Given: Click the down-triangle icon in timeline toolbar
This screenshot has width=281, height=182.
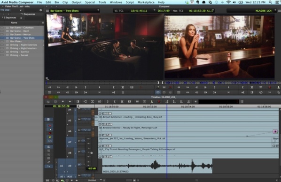Looking at the screenshot, I should 62,102.
